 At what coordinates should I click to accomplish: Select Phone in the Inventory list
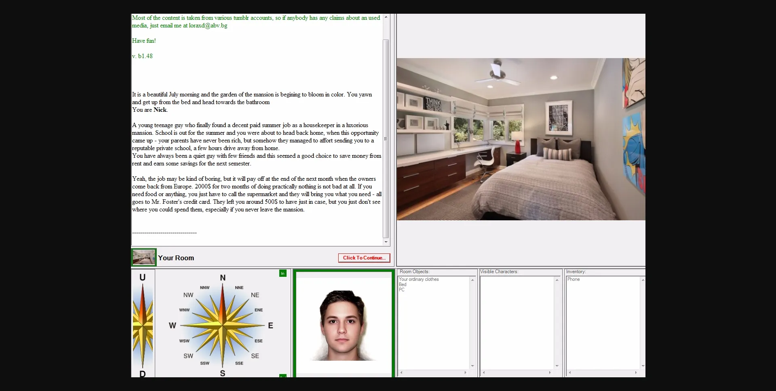tap(573, 279)
